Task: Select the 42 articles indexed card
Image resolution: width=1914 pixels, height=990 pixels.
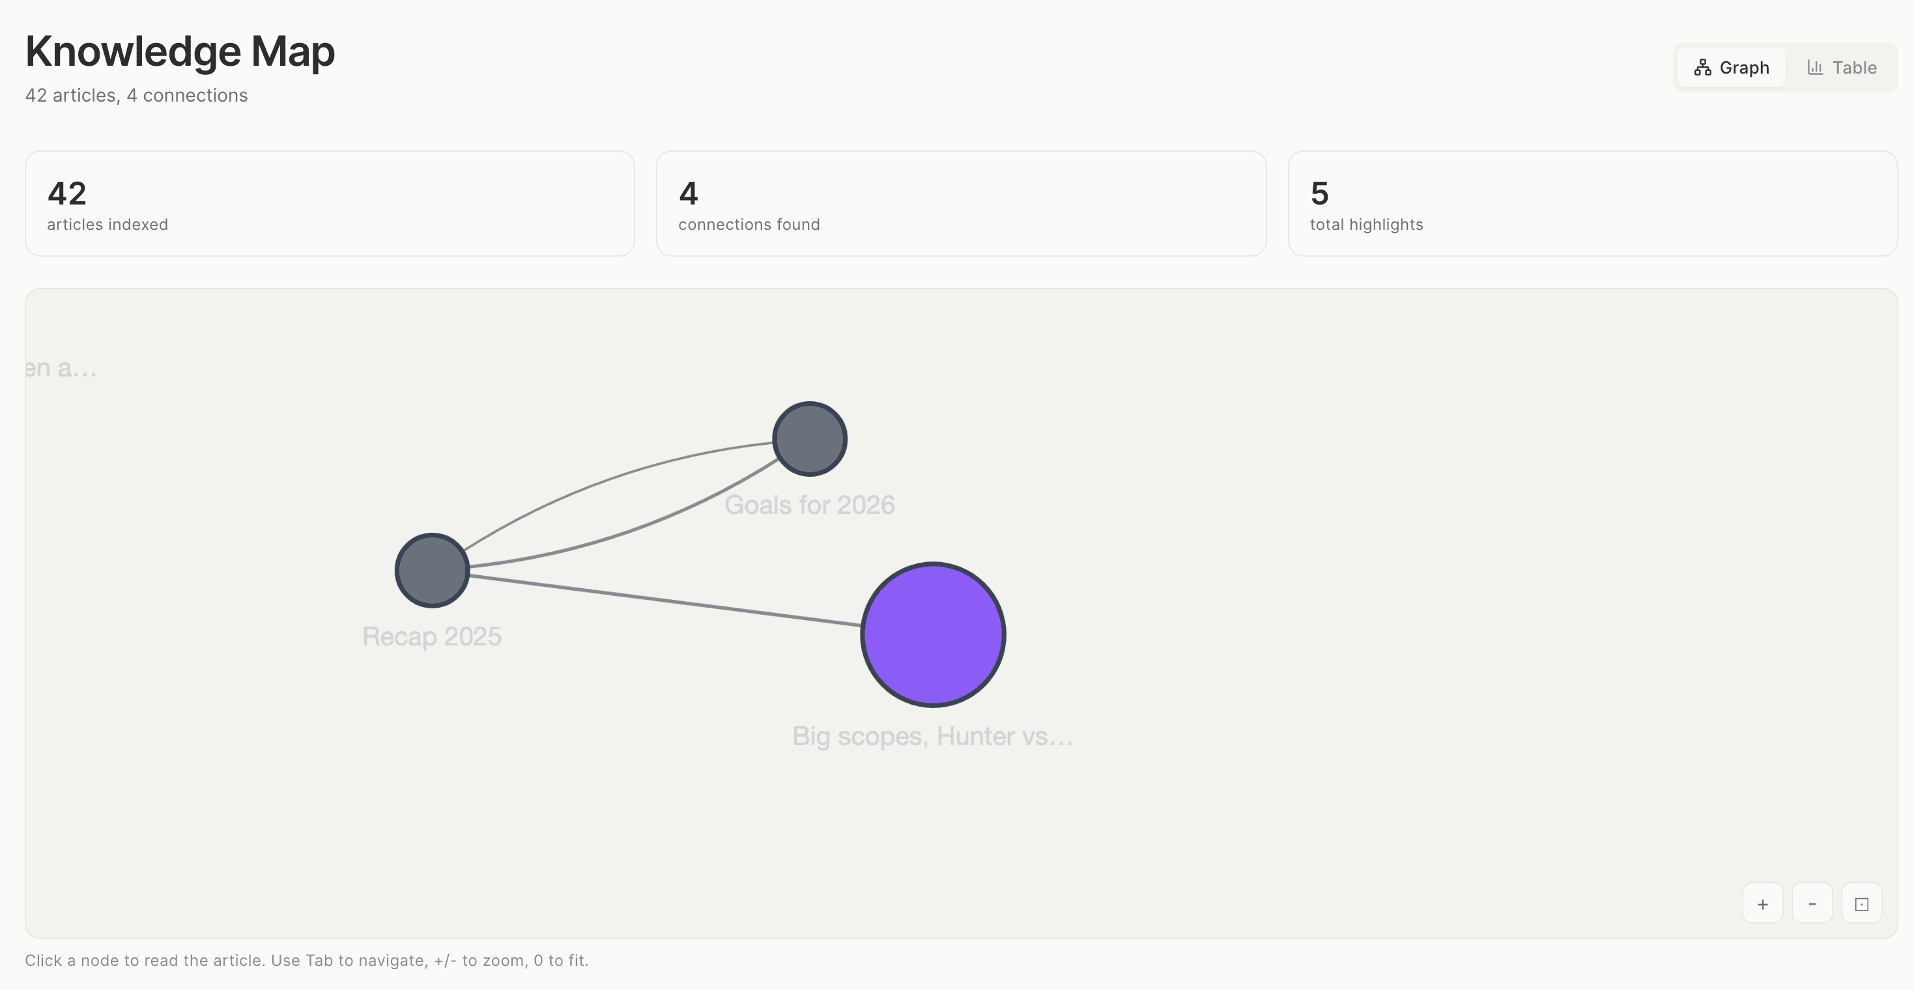Action: tap(329, 203)
